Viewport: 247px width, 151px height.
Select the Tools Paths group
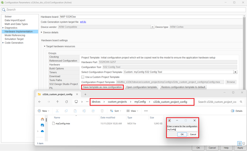(64, 80)
